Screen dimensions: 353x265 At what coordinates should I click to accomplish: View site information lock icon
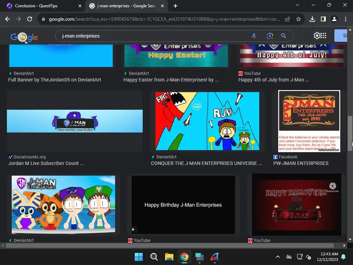click(x=43, y=19)
